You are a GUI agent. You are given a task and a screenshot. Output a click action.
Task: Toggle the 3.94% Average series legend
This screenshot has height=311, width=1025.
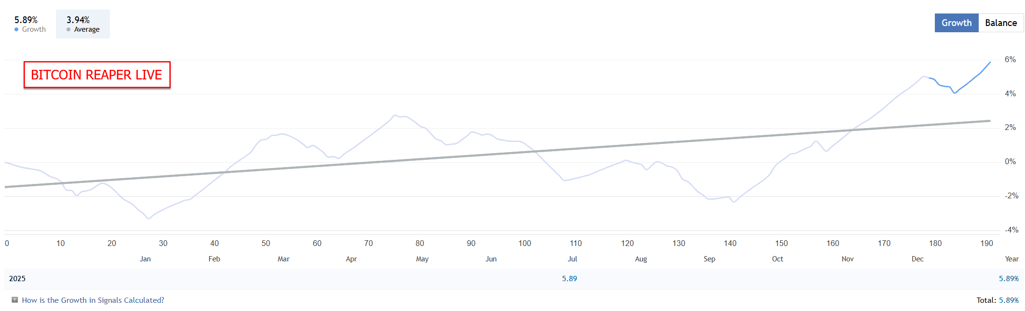pos(83,24)
